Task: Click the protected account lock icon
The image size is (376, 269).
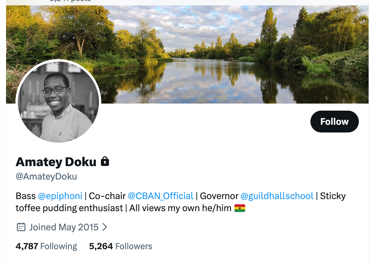Action: pyautogui.click(x=105, y=162)
